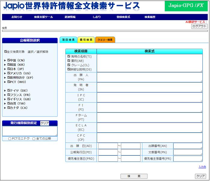Uncheck the イギリス (GB) checkbox
Screen dimensions: 210x181
click(x=9, y=99)
